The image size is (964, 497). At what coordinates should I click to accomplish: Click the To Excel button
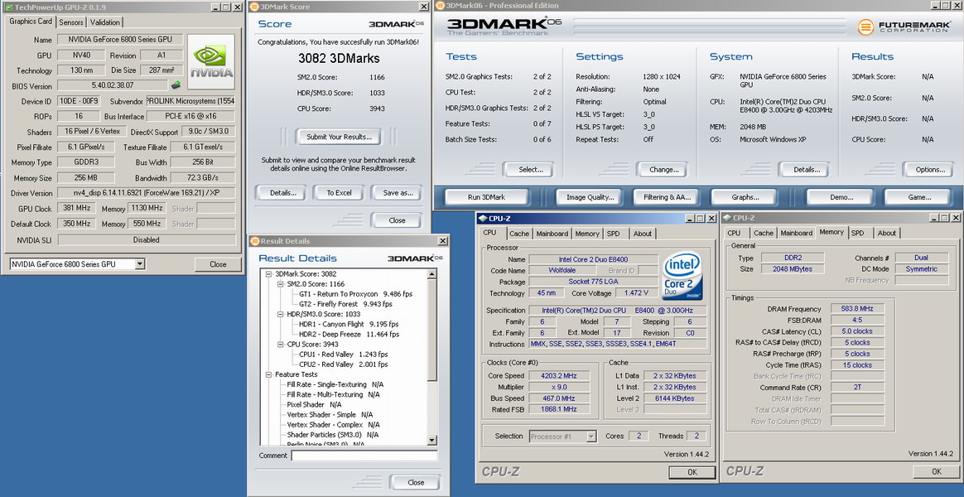coord(339,192)
